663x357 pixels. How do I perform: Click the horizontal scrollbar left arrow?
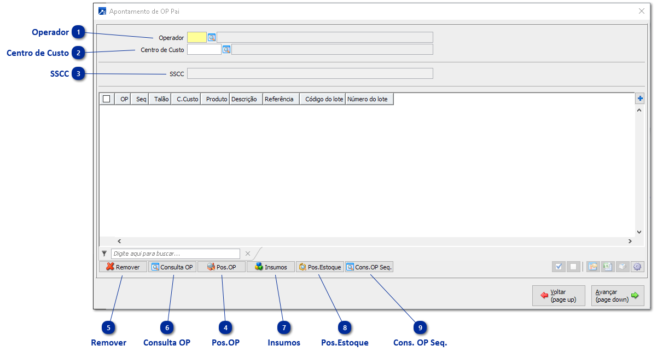tap(120, 241)
